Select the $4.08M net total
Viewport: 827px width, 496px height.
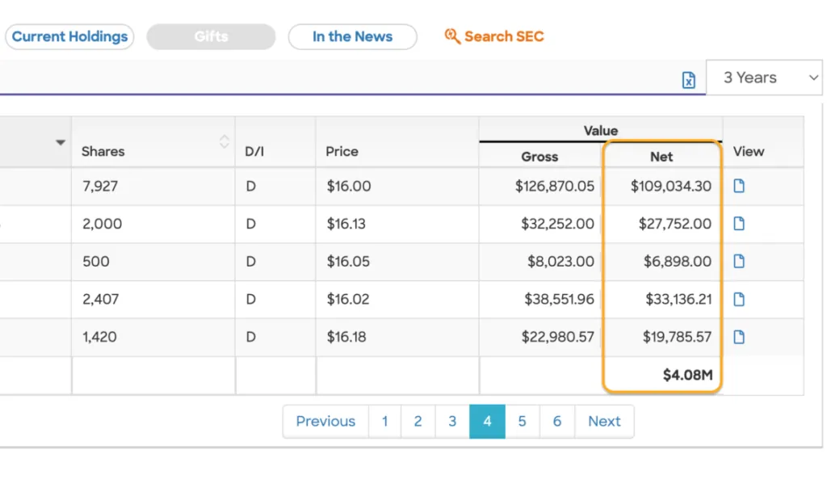688,375
